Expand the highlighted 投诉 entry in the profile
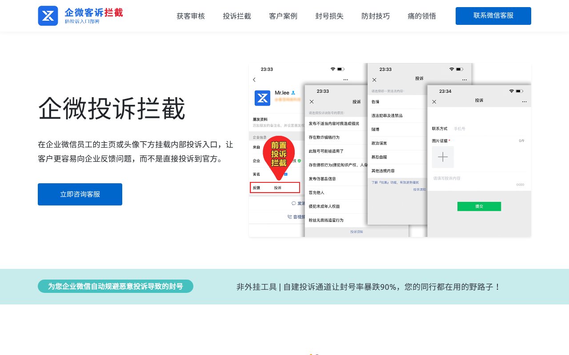This screenshot has height=355, width=569. pyautogui.click(x=278, y=188)
